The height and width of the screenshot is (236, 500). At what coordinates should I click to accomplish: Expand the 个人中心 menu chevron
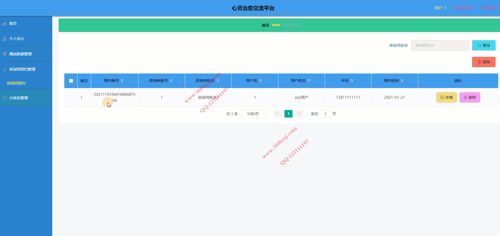click(45, 38)
